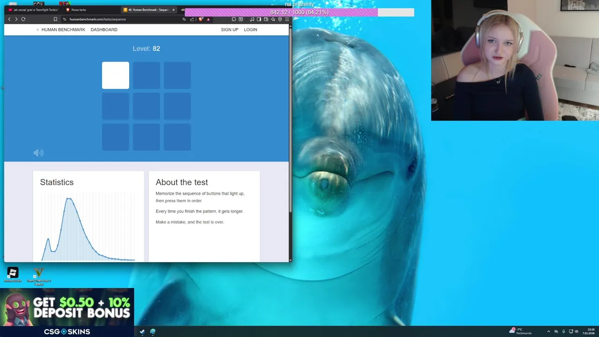
Task: Open the browser hamburger menu
Action: click(x=287, y=19)
